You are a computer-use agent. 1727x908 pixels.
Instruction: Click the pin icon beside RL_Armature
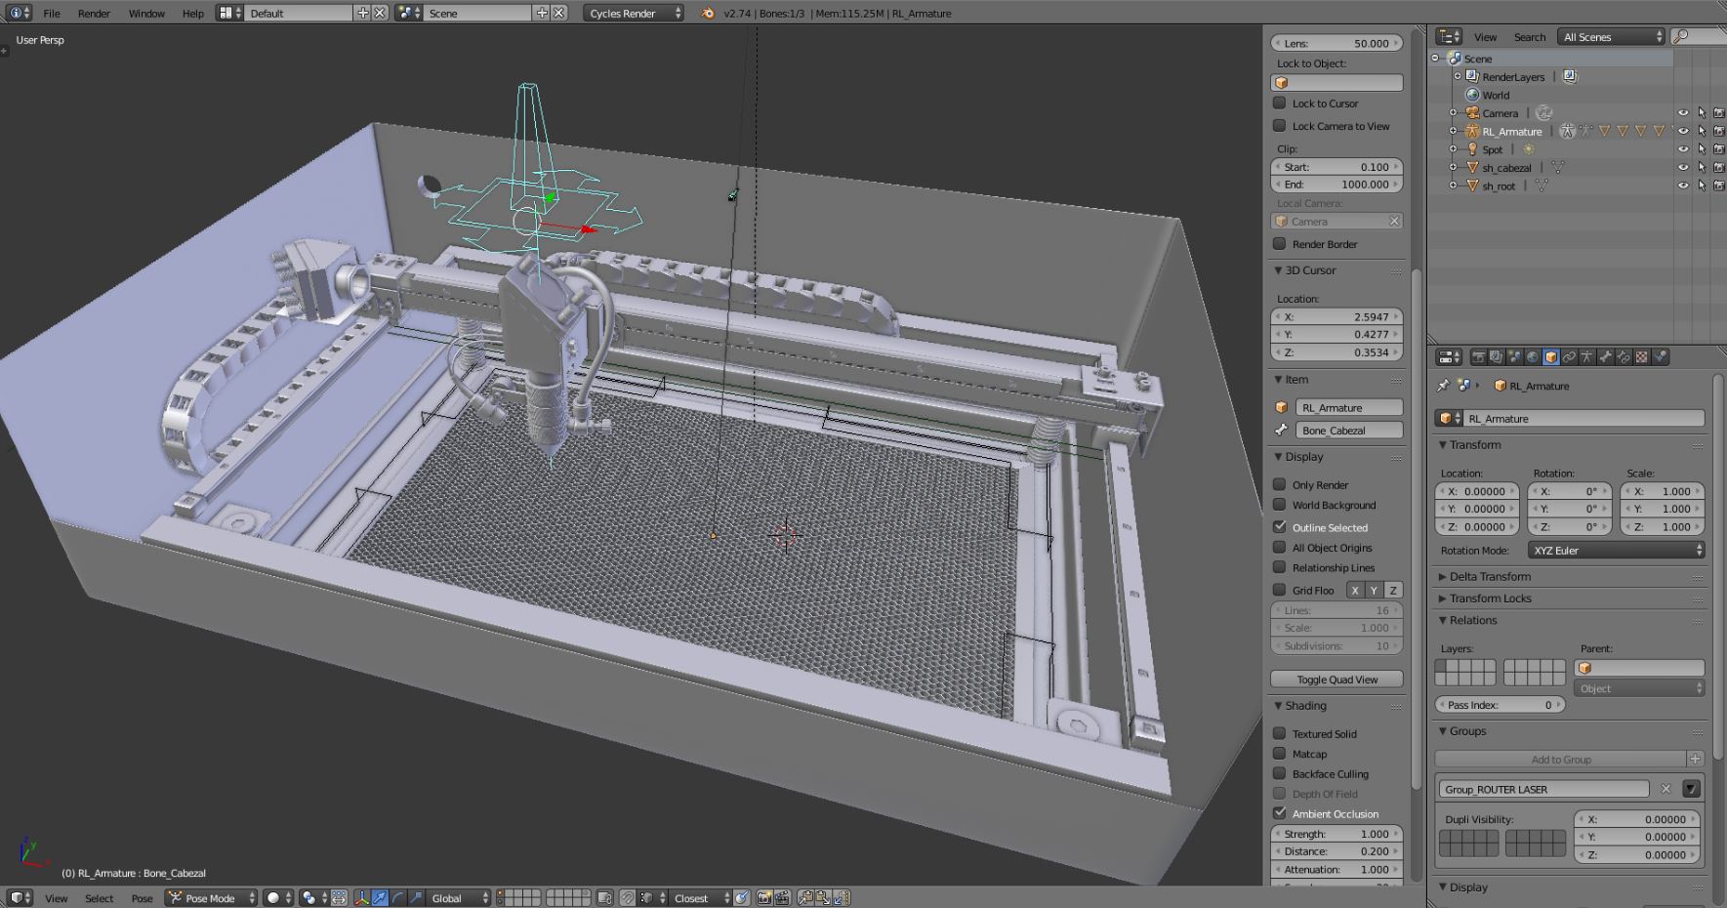1444,386
